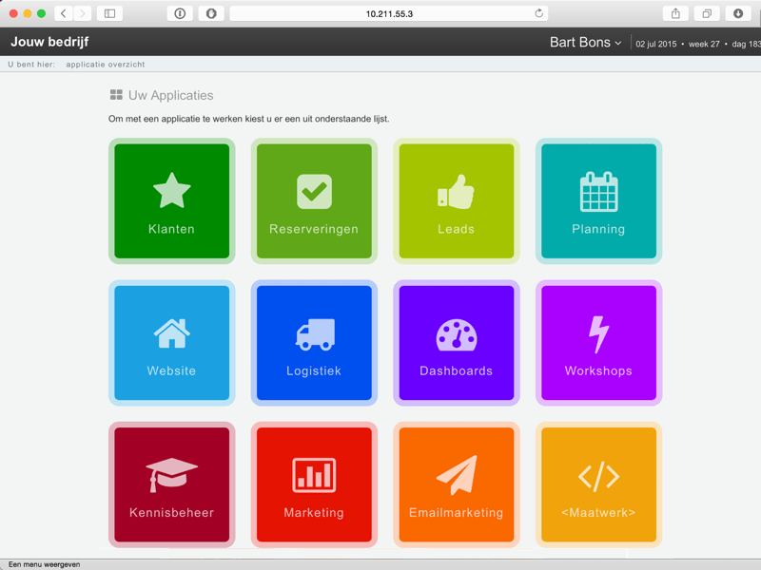
Task: Click the shield extension toolbar icon
Action: 210,13
